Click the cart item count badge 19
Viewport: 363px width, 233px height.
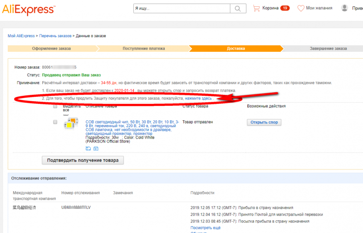(x=285, y=8)
